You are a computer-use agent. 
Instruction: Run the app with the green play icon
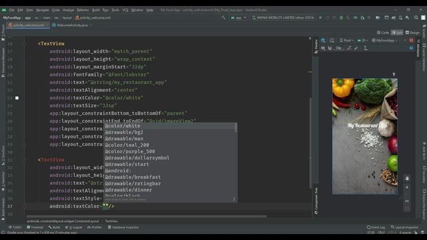(x=320, y=18)
